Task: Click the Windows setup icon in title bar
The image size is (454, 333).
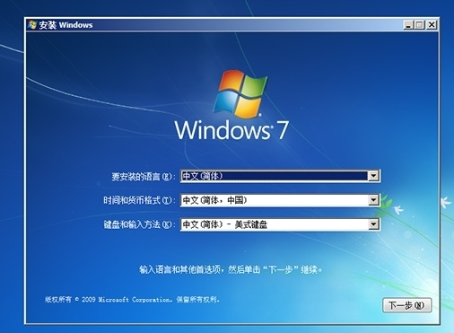Action: (x=32, y=25)
